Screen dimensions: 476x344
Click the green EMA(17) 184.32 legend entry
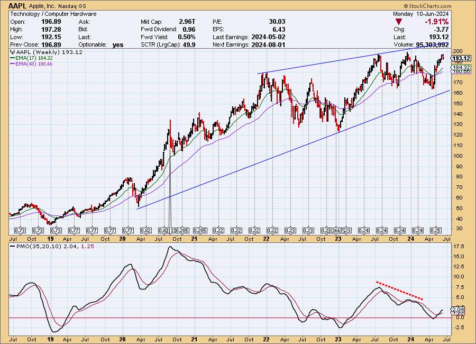[31, 58]
